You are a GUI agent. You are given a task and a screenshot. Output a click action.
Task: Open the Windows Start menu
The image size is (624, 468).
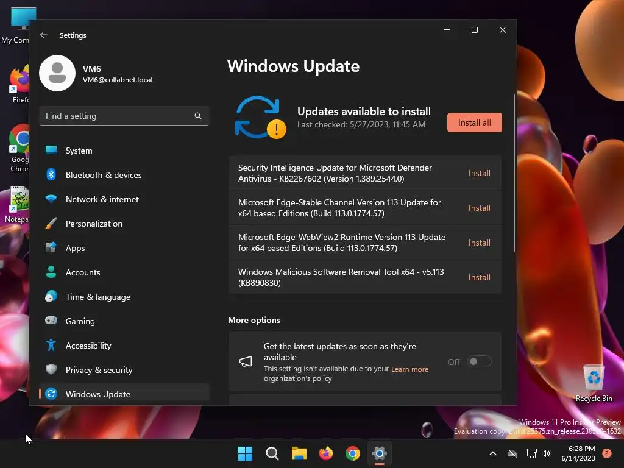pos(245,453)
